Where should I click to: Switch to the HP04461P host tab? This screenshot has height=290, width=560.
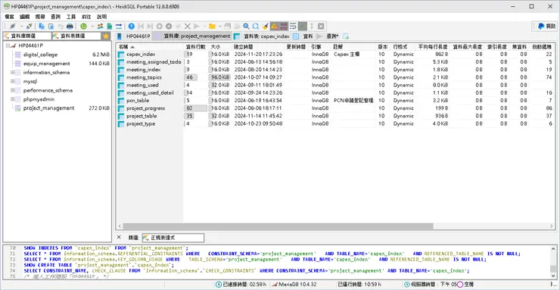(x=134, y=36)
